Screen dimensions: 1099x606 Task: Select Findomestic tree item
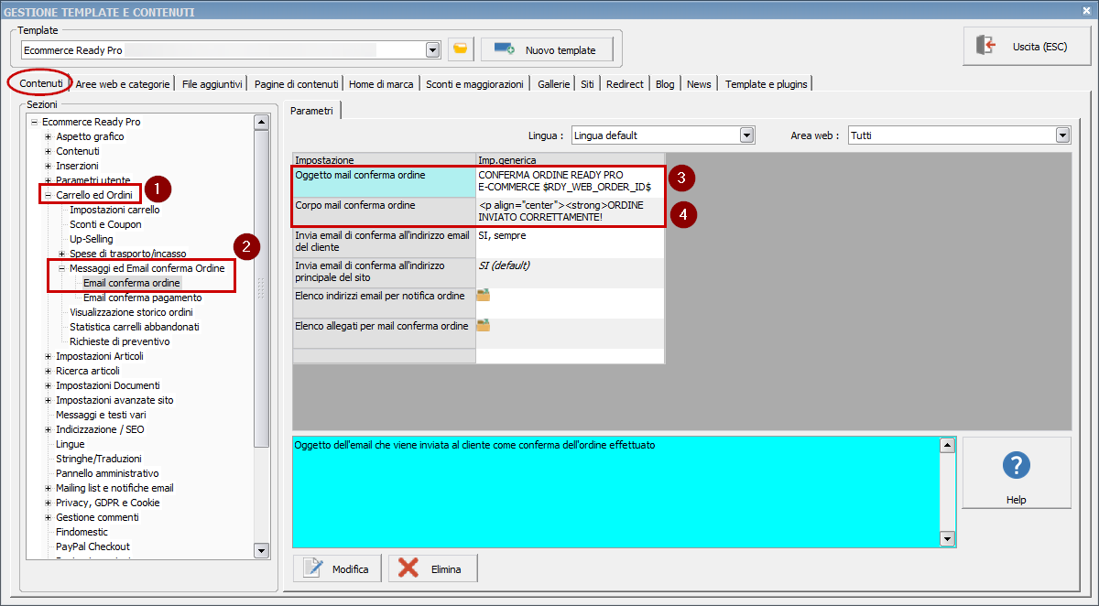(x=82, y=532)
